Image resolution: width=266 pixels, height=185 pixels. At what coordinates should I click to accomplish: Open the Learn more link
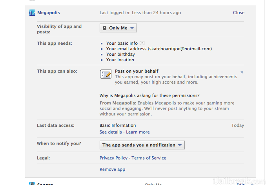coord(138,132)
